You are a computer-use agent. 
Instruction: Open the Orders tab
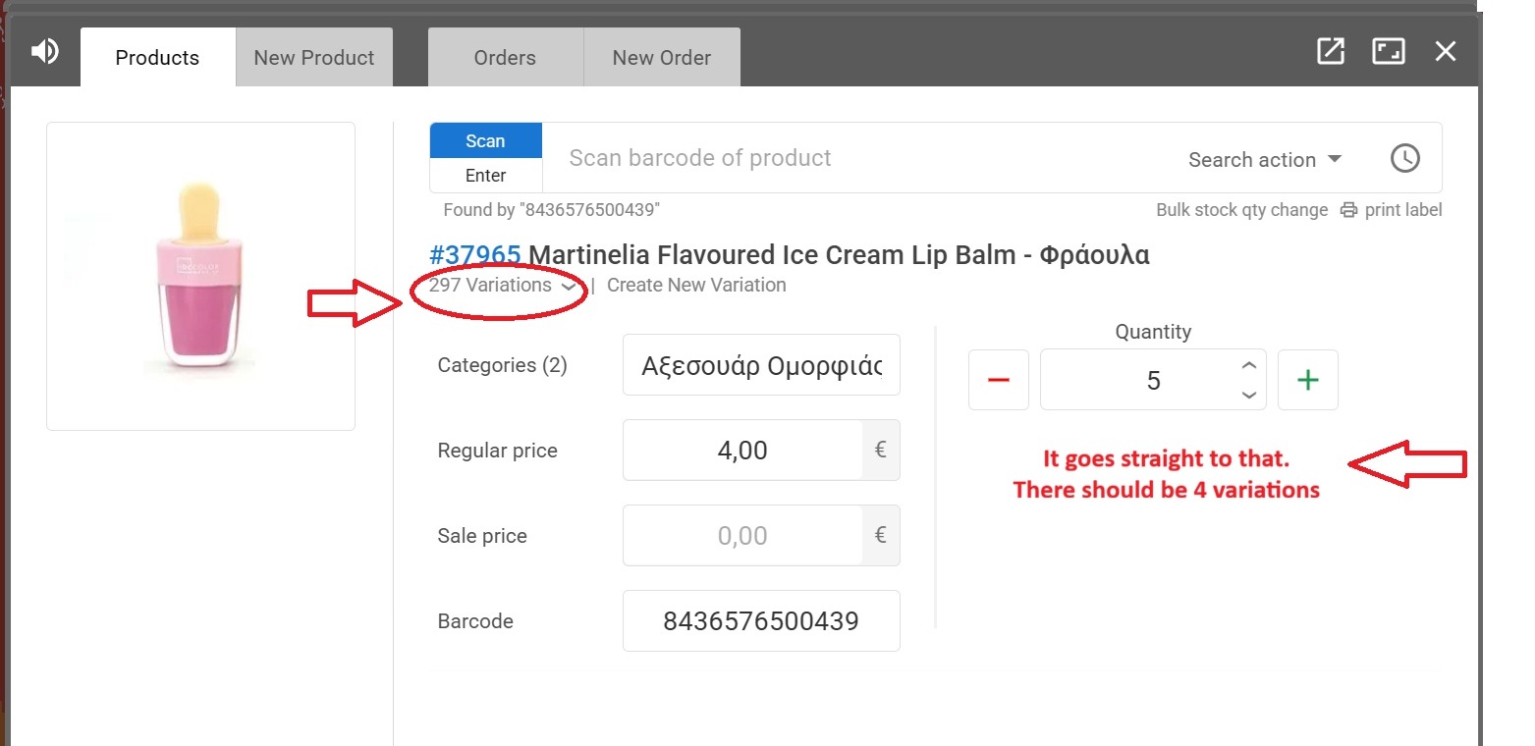click(505, 58)
